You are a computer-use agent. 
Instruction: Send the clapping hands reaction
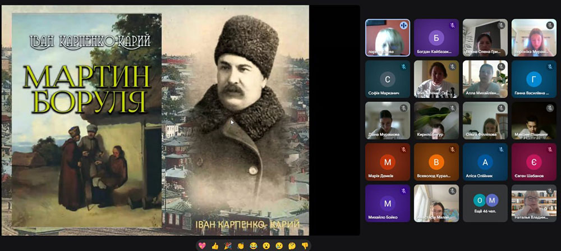coord(241,246)
